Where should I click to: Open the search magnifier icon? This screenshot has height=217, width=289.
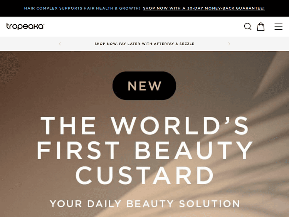(x=248, y=27)
